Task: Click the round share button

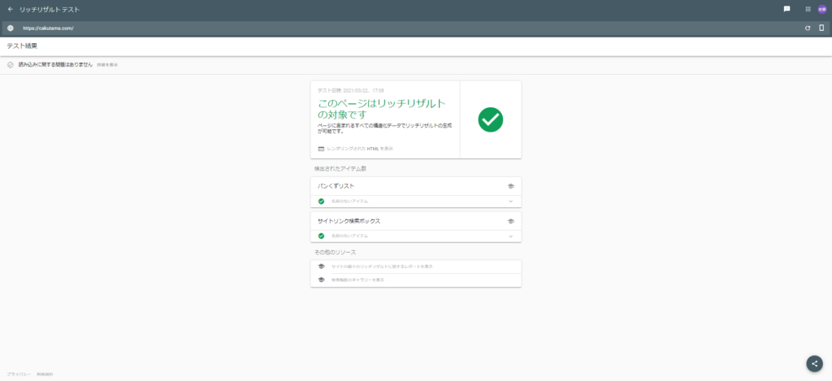Action: [x=814, y=363]
